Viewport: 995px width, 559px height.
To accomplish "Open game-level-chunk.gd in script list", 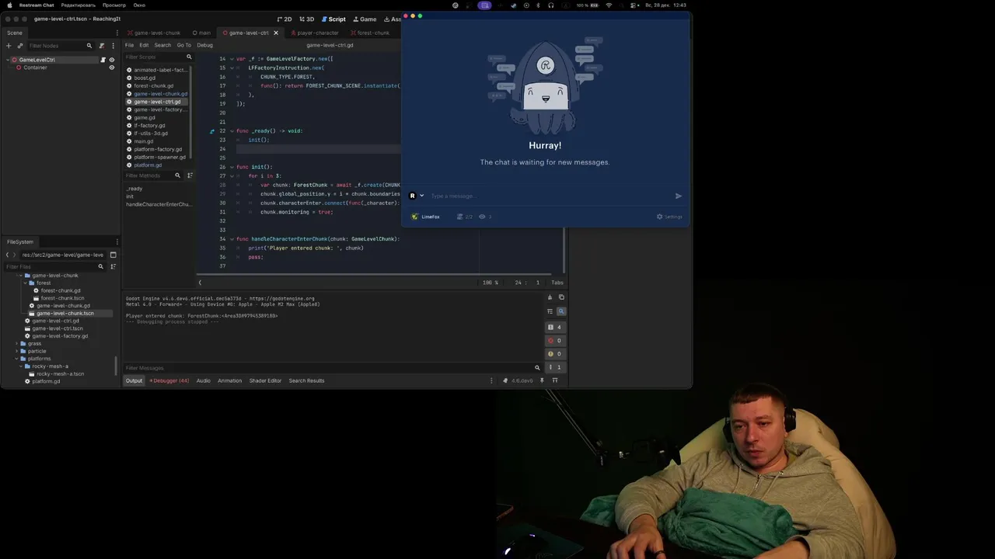I will click(x=160, y=94).
